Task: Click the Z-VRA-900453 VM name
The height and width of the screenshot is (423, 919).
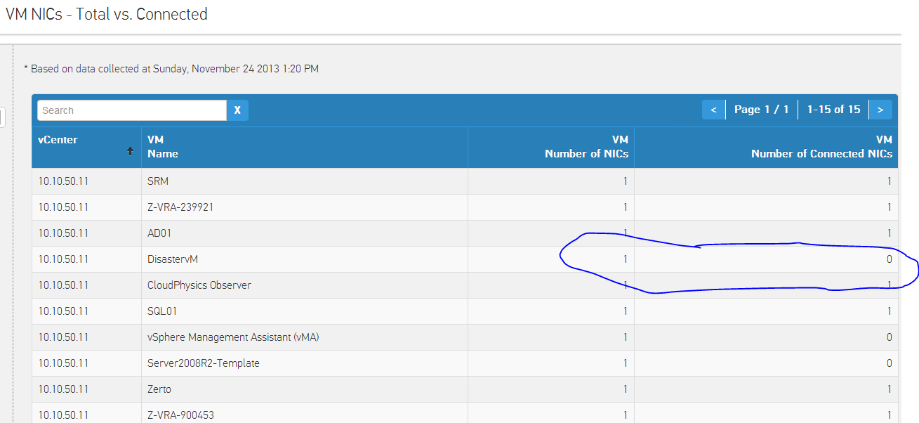Action: click(180, 415)
